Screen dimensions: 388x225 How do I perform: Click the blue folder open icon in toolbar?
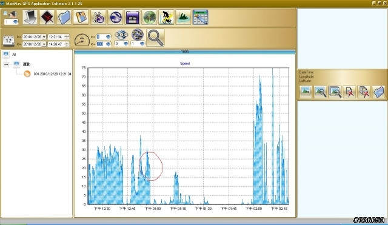coord(64,17)
